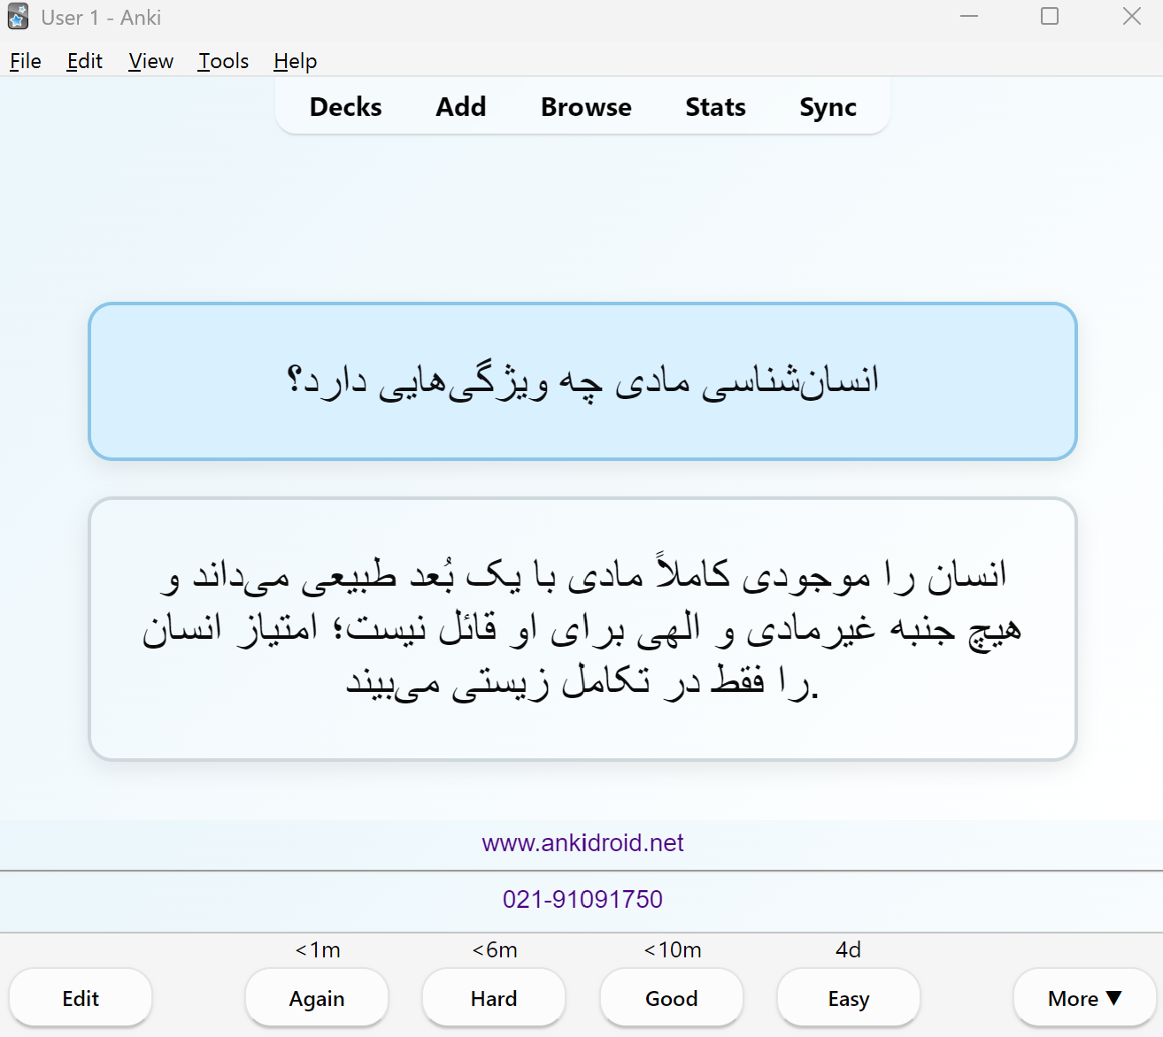This screenshot has width=1163, height=1037.
Task: Sync the collection
Action: click(828, 107)
